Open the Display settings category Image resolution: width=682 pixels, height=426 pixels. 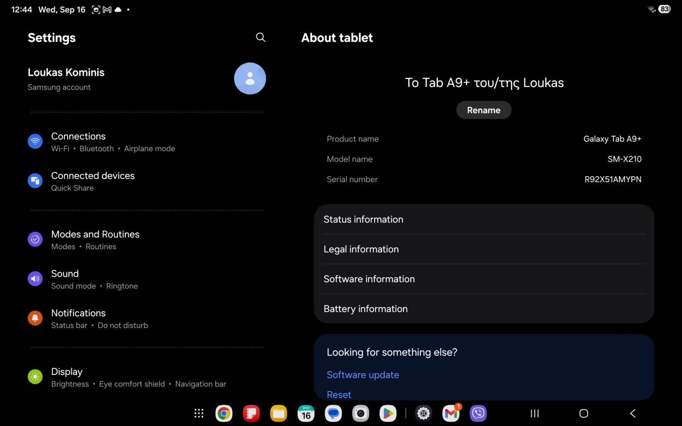click(x=147, y=377)
